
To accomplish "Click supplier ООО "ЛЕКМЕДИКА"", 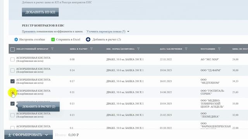I will 210,115.
